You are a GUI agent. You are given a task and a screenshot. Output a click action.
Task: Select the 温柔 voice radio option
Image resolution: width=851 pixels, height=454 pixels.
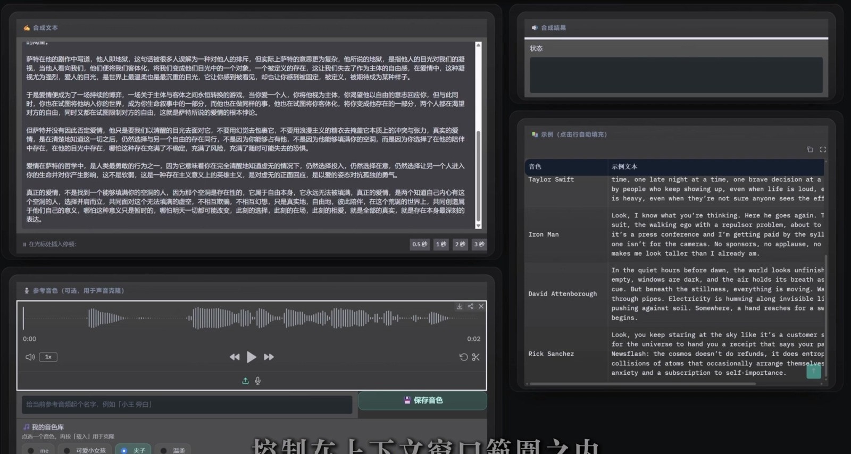tap(173, 450)
